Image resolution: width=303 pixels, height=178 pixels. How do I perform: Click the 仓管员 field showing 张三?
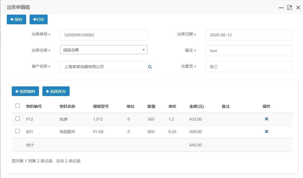click(249, 67)
